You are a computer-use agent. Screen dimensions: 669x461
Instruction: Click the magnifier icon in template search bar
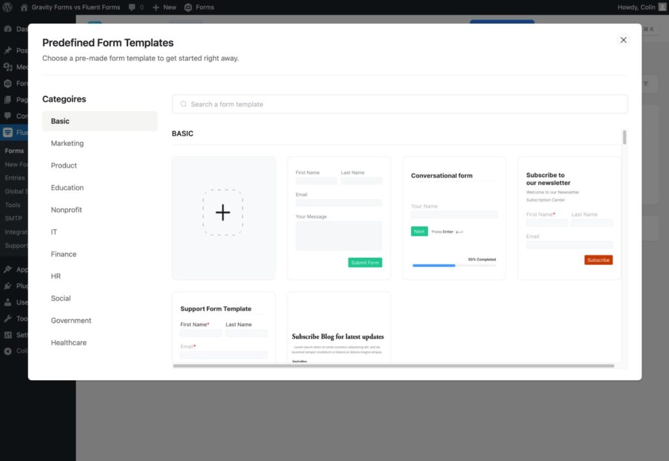pyautogui.click(x=183, y=104)
